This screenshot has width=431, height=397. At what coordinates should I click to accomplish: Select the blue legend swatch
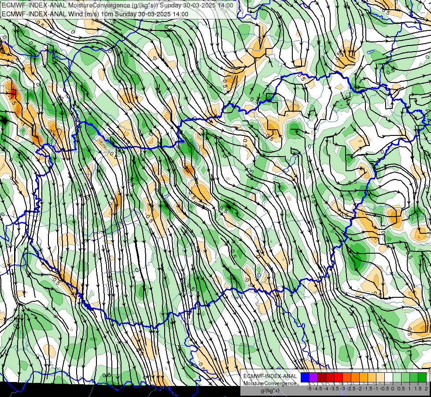(x=305, y=378)
